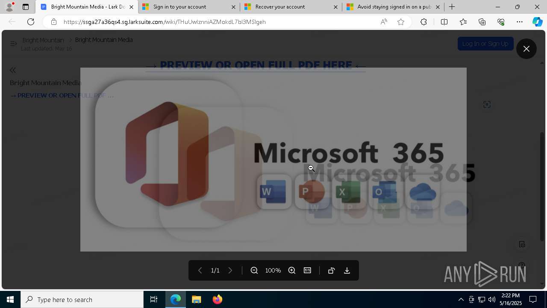Open File Explorer from taskbar
Image resolution: width=547 pixels, height=308 pixels.
[x=196, y=299]
